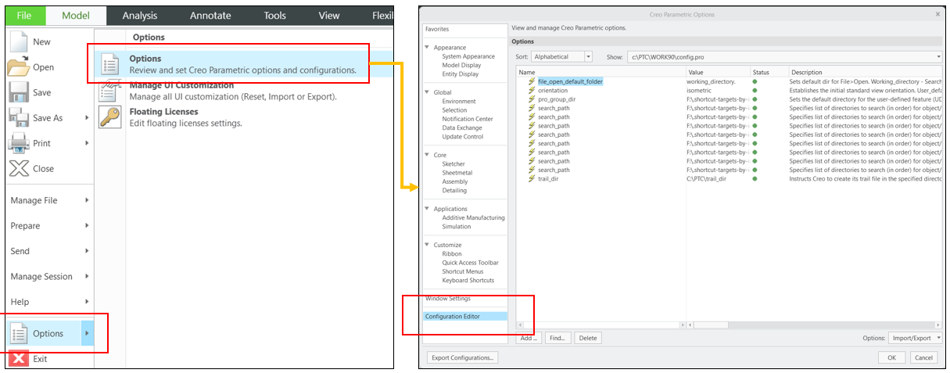Viewport: 950px width, 373px height.
Task: Expand the Save As submenu arrow
Action: click(x=87, y=118)
